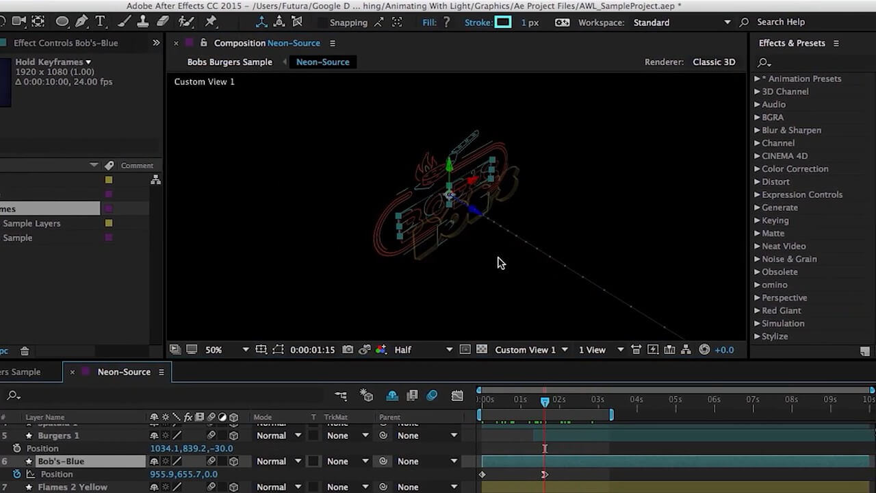This screenshot has height=493, width=876.
Task: Switch to the Neon-Source timeline tab
Action: tap(123, 372)
